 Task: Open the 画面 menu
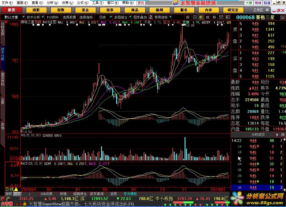point(22,3)
